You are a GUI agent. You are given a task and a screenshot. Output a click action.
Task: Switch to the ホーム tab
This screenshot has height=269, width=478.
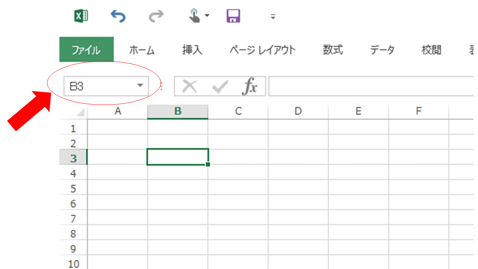[x=142, y=50]
